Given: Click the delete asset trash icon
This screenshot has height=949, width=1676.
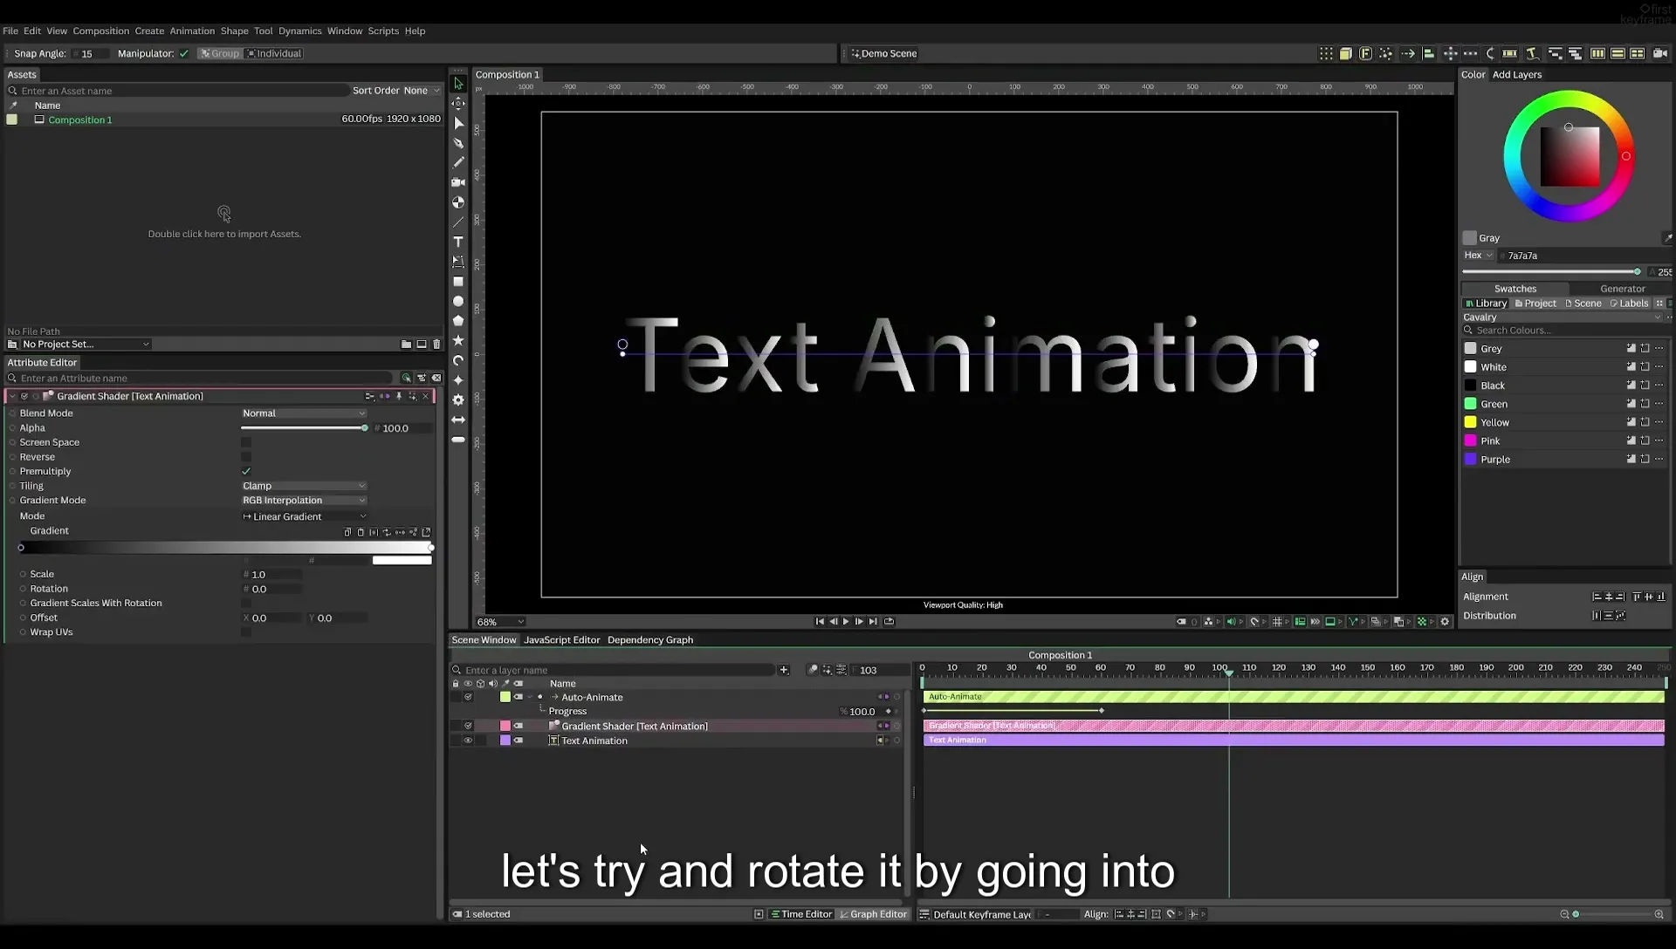Looking at the screenshot, I should (436, 345).
